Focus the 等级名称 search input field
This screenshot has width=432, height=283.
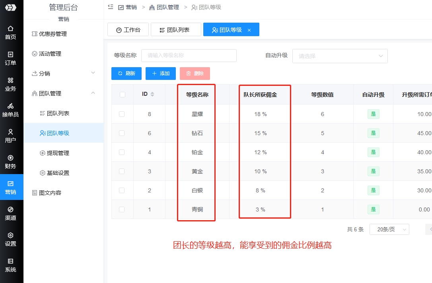pyautogui.click(x=189, y=56)
